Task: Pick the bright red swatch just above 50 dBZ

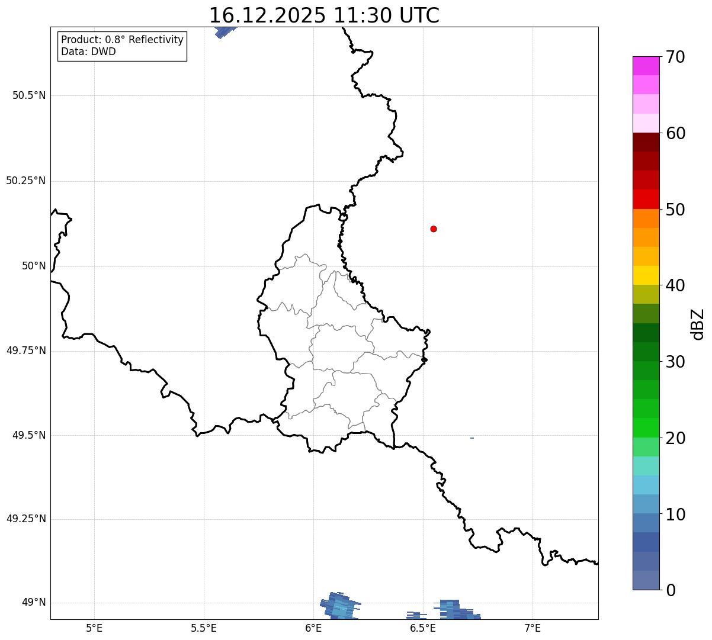Action: pos(646,200)
